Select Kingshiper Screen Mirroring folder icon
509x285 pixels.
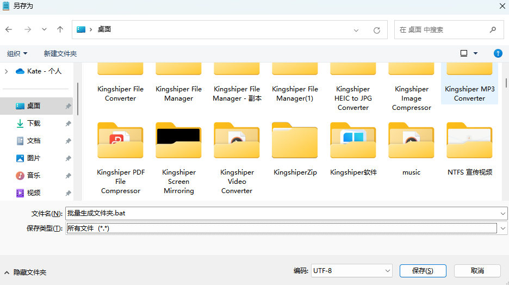[x=178, y=140]
